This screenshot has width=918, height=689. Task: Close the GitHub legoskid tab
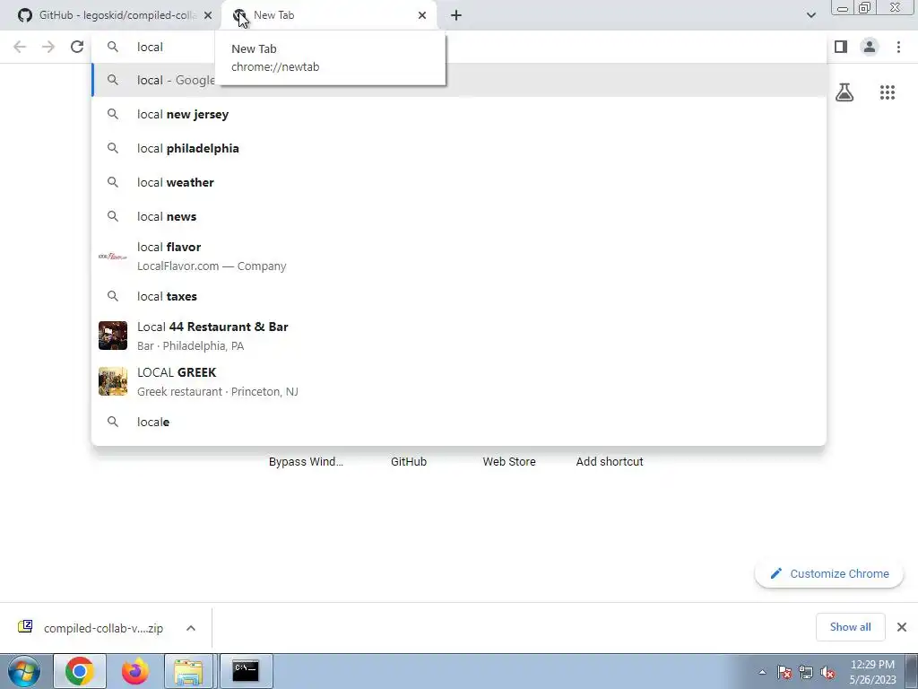tap(208, 15)
